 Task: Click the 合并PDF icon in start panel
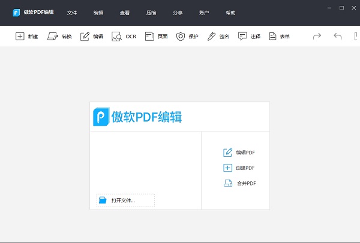(x=228, y=183)
